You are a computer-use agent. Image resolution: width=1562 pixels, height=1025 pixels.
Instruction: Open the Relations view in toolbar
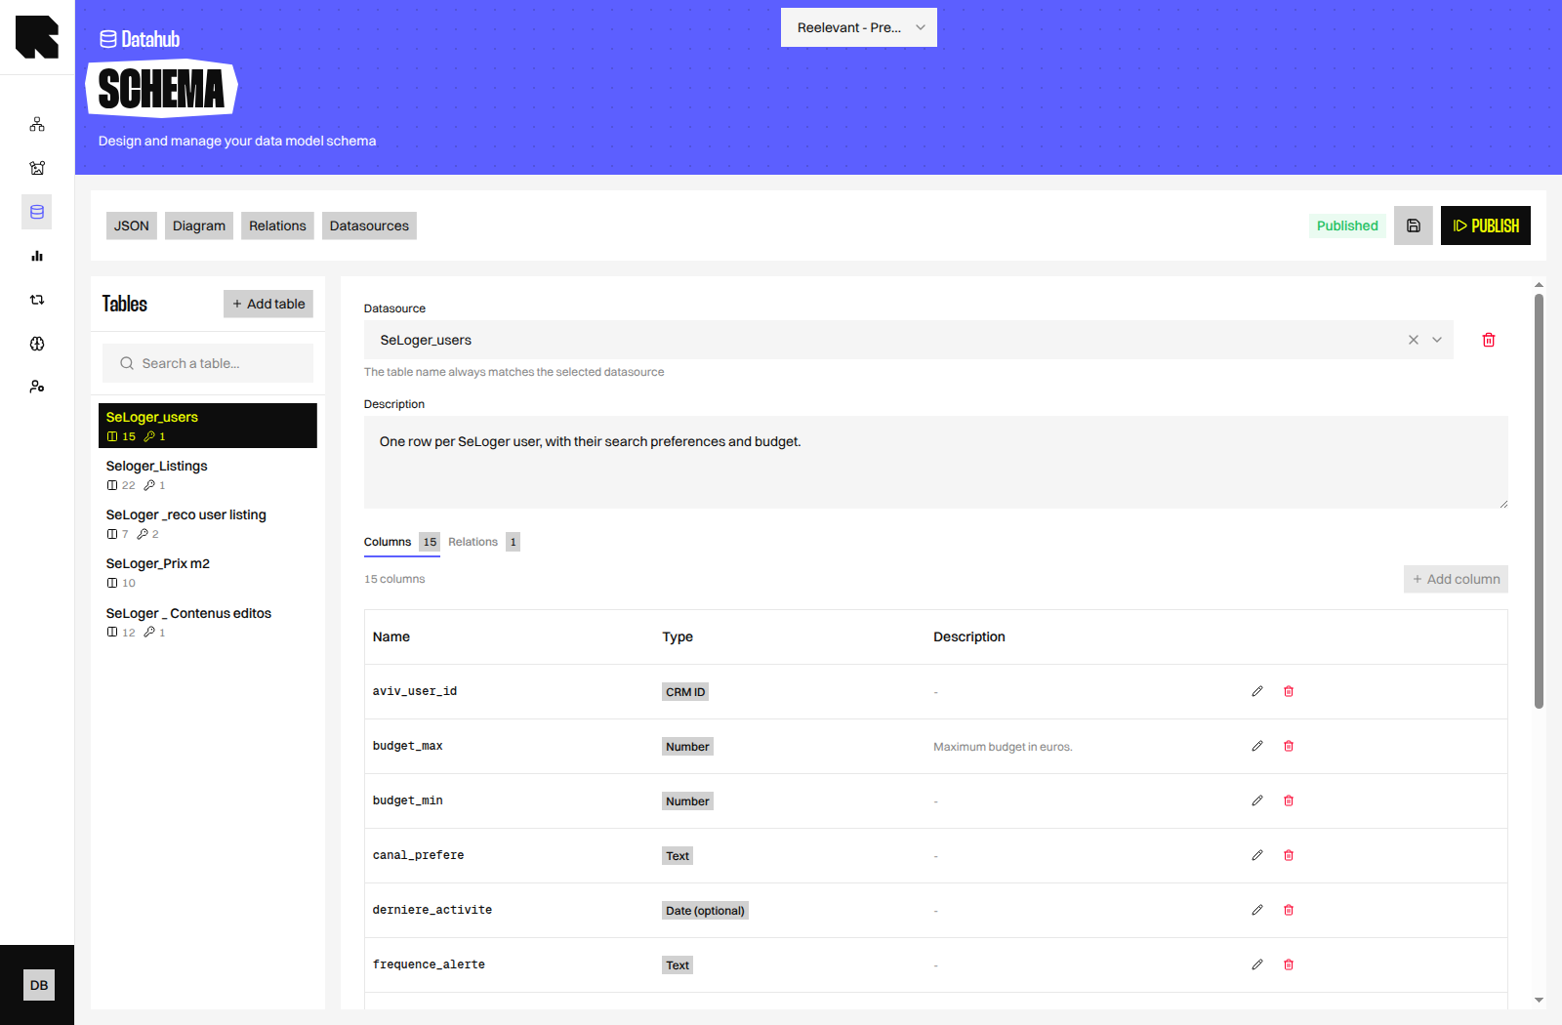(x=277, y=225)
